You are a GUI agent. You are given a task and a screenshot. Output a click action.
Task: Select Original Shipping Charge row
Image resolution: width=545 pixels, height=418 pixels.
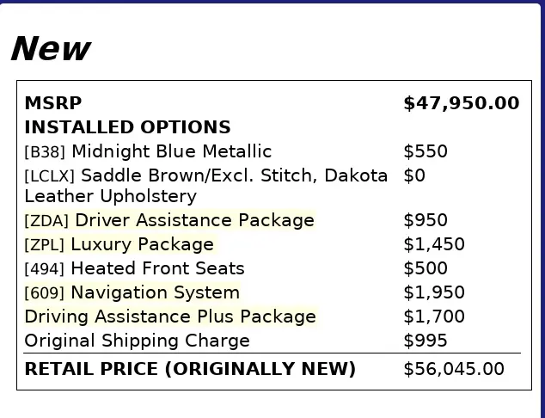point(272,341)
